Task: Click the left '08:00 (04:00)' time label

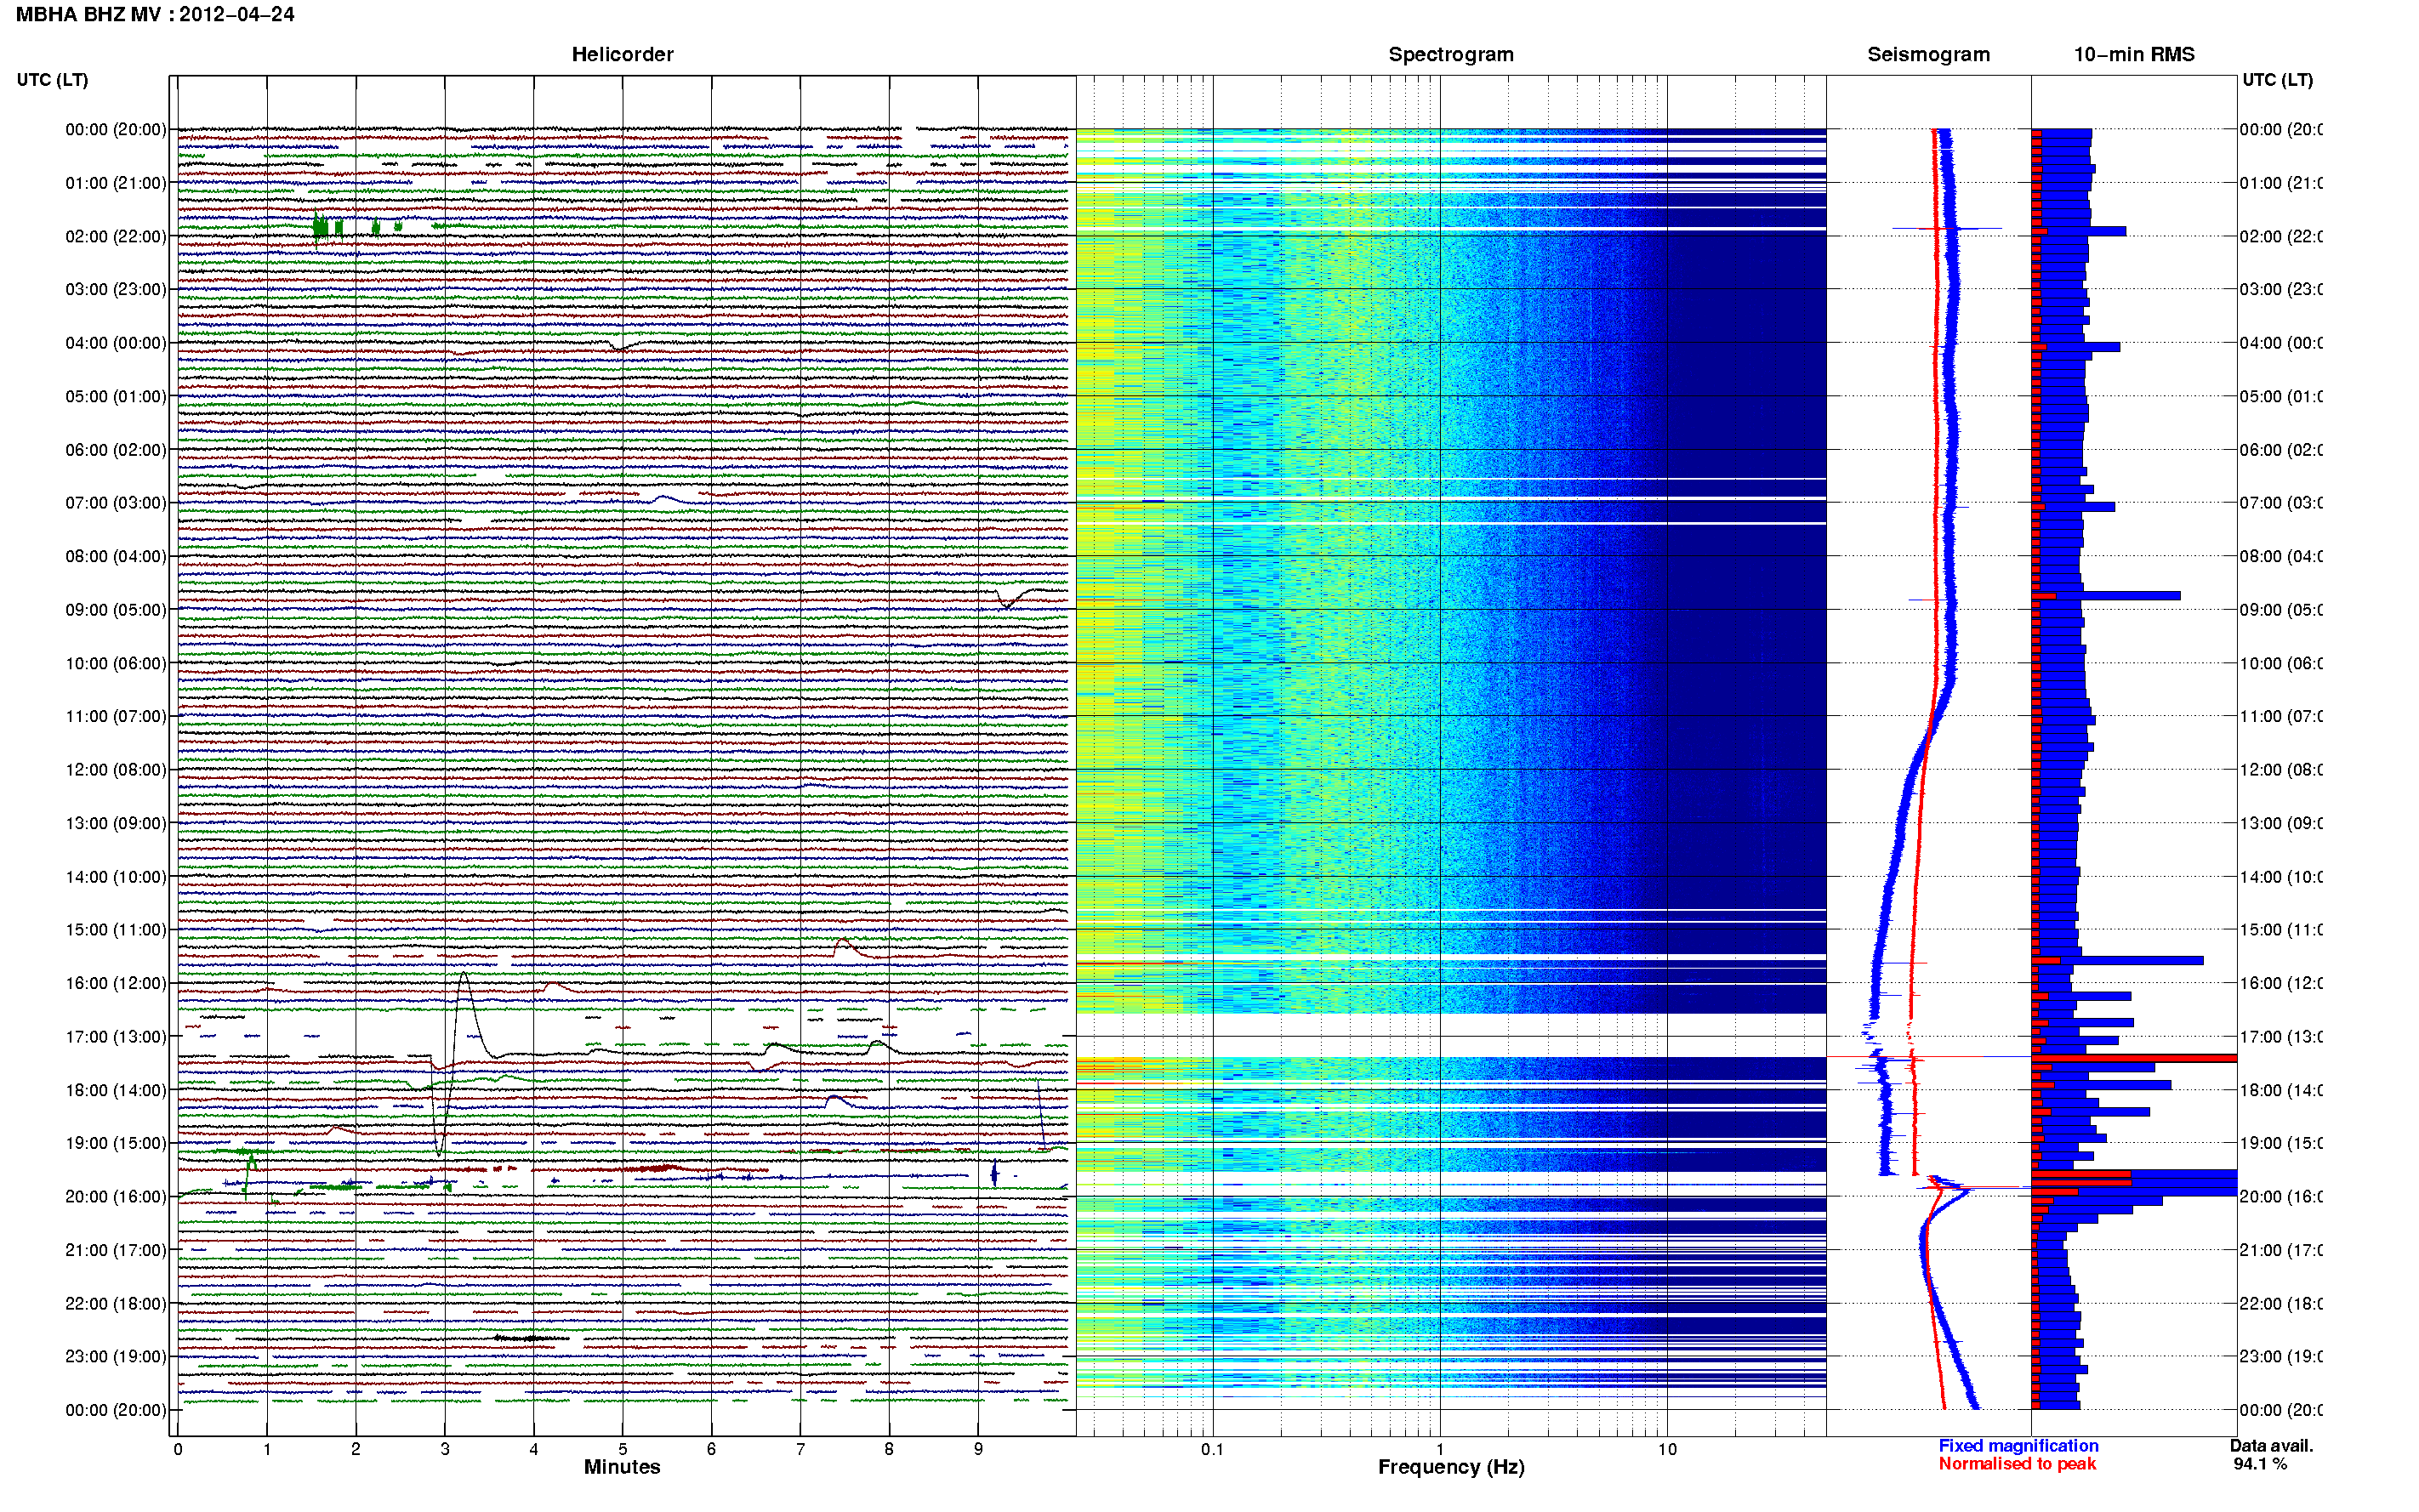Action: click(x=116, y=556)
